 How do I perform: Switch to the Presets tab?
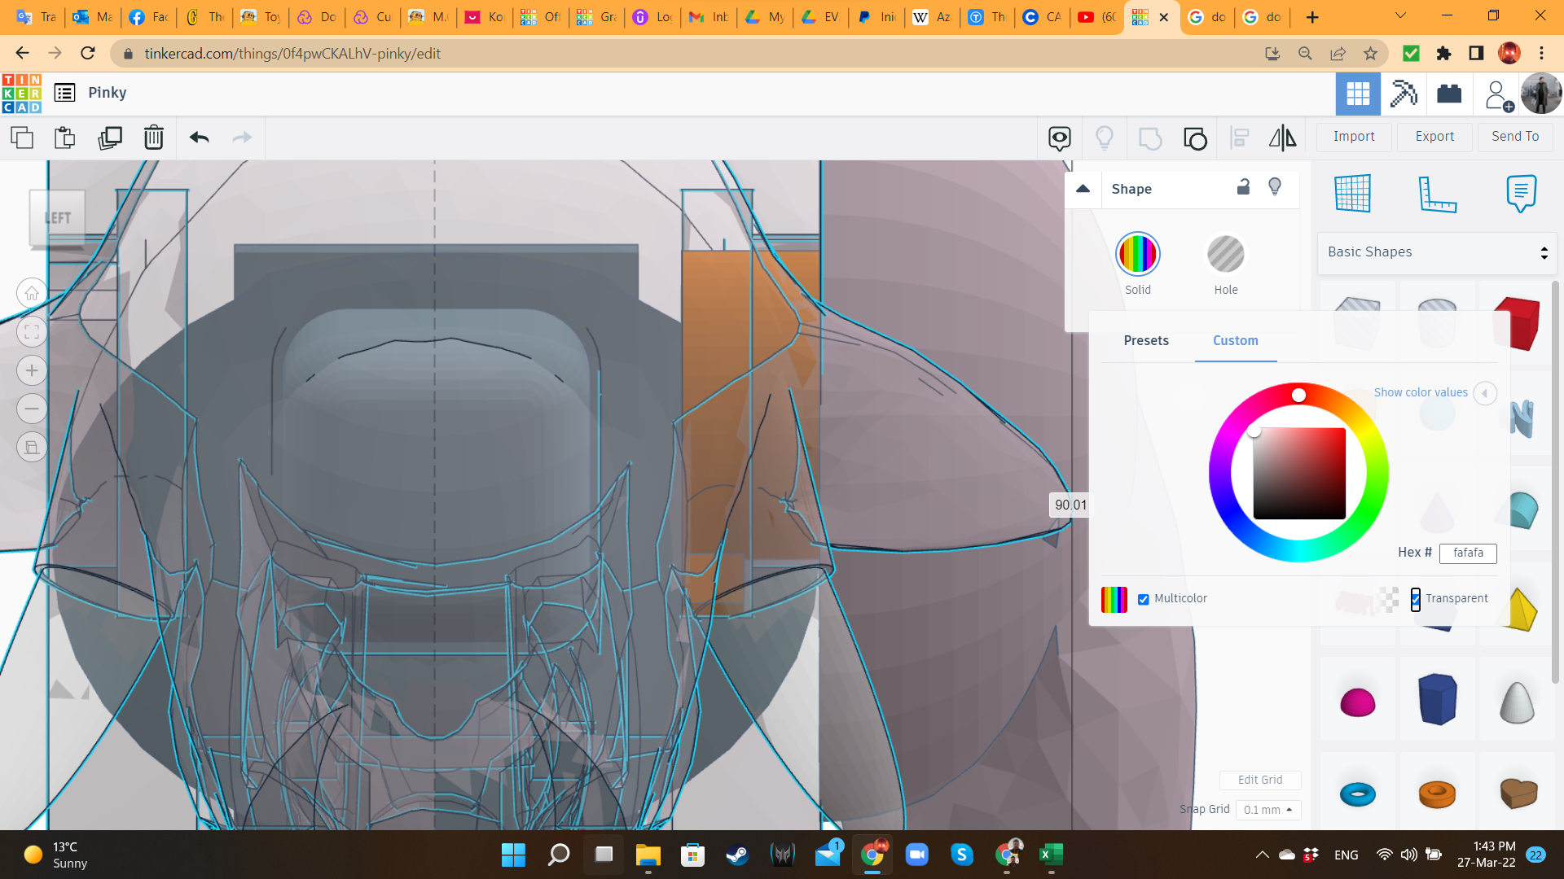(x=1145, y=340)
